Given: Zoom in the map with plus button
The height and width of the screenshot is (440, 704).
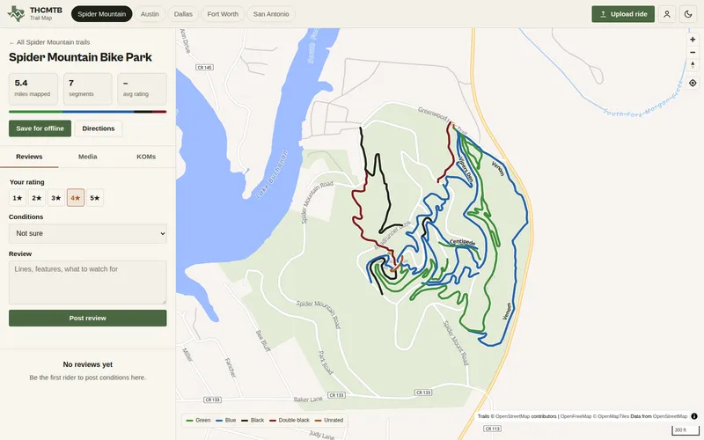Looking at the screenshot, I should pos(693,40).
